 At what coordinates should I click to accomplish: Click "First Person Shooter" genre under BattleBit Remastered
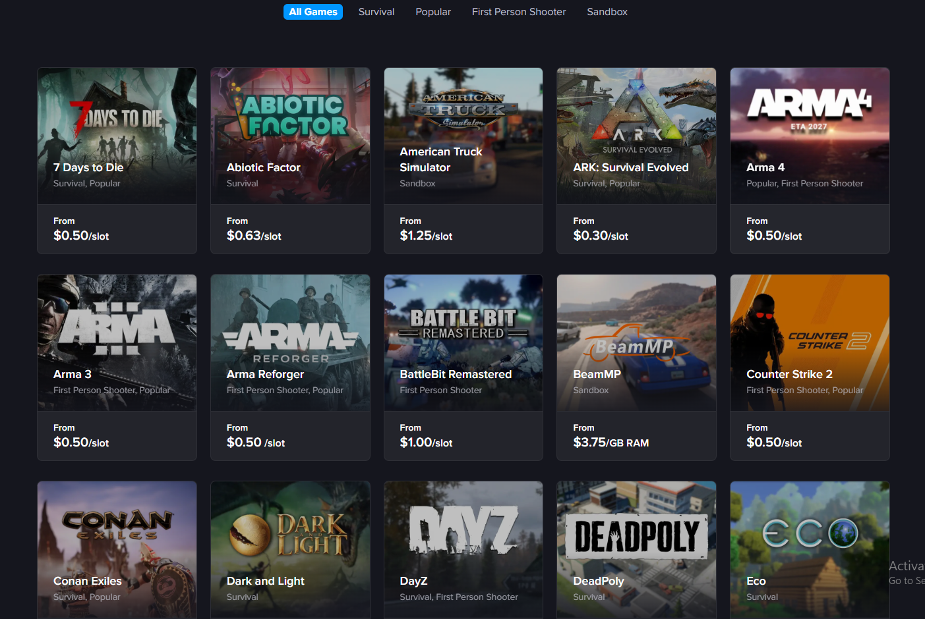(440, 390)
